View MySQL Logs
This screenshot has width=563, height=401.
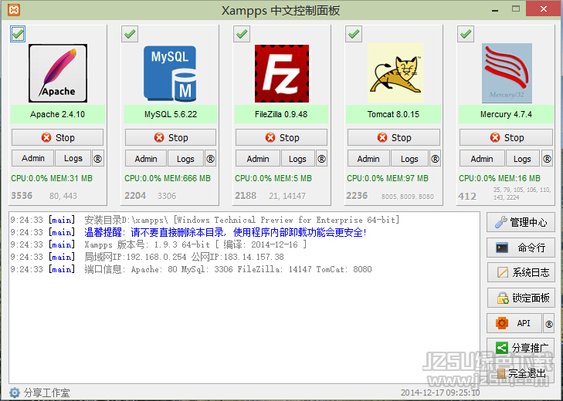185,159
